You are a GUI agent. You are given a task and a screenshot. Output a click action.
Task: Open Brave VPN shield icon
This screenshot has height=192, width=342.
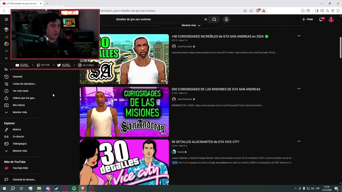click(333, 11)
